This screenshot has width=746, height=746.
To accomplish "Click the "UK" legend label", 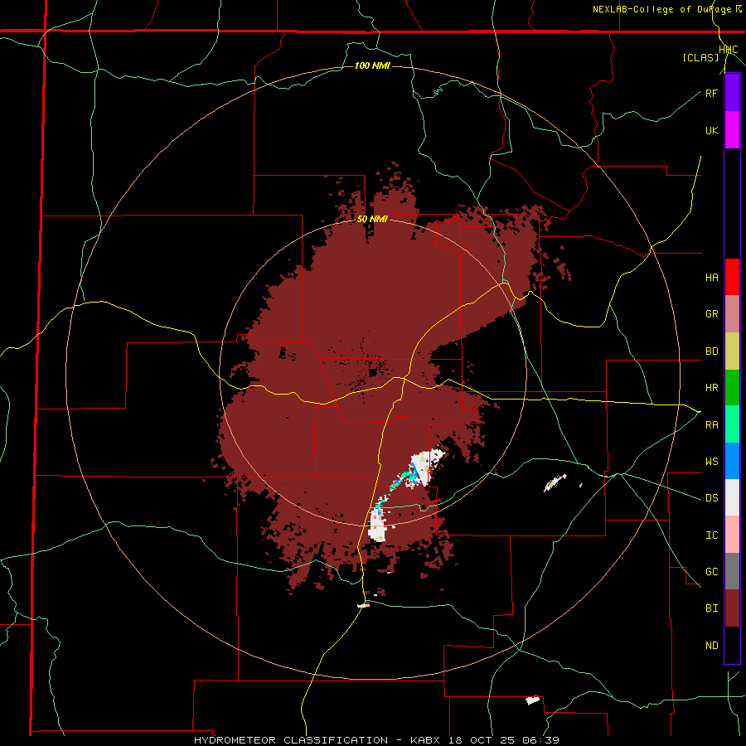I will point(711,130).
